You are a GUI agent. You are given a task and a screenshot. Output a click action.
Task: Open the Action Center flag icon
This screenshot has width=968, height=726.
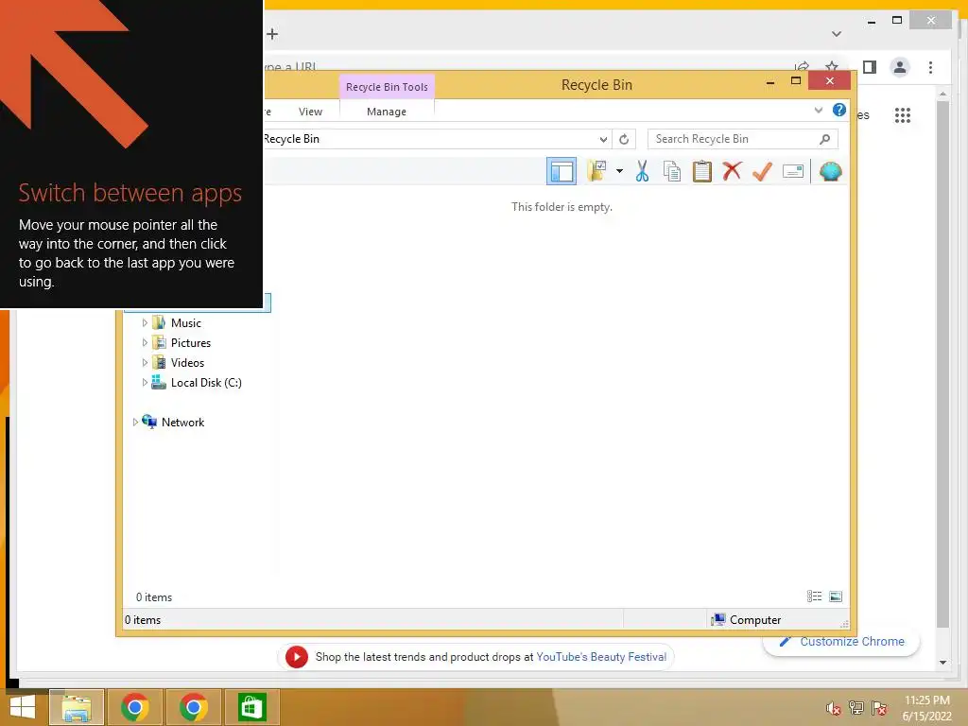pos(879,708)
